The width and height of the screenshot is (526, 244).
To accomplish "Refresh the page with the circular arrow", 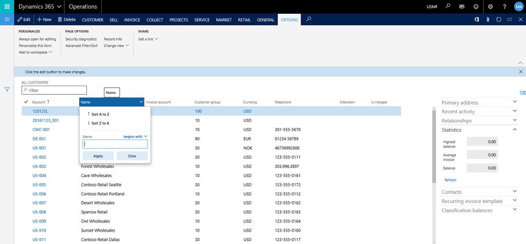I will (x=498, y=20).
